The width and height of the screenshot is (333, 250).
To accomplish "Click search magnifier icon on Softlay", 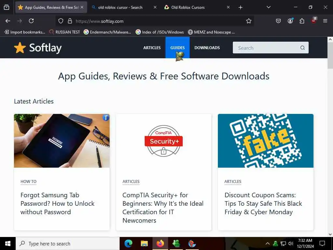I will tap(302, 48).
